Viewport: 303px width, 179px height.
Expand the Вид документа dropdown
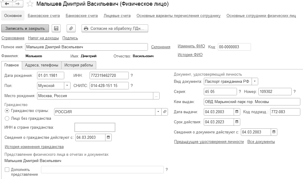[255, 81]
